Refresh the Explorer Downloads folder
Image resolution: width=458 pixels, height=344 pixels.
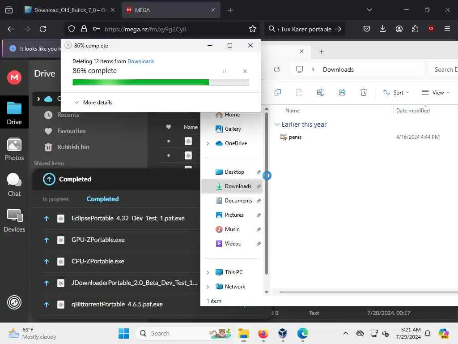277,69
